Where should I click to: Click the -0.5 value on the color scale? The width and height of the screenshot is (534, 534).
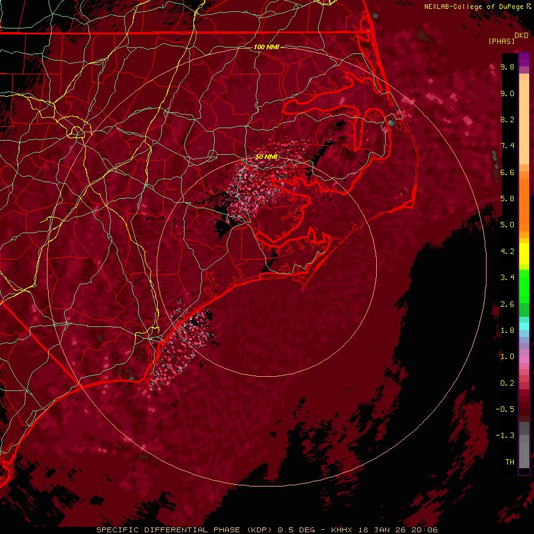(x=505, y=409)
